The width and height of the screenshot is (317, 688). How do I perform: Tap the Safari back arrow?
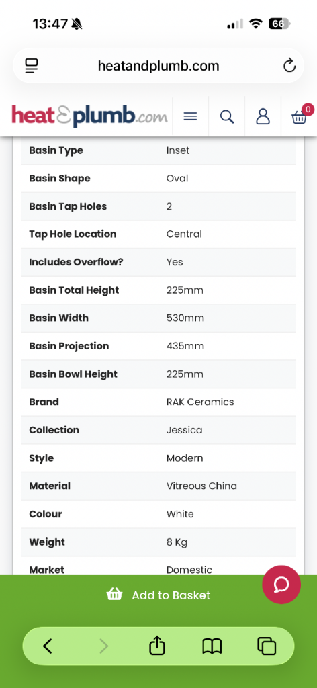coord(48,646)
